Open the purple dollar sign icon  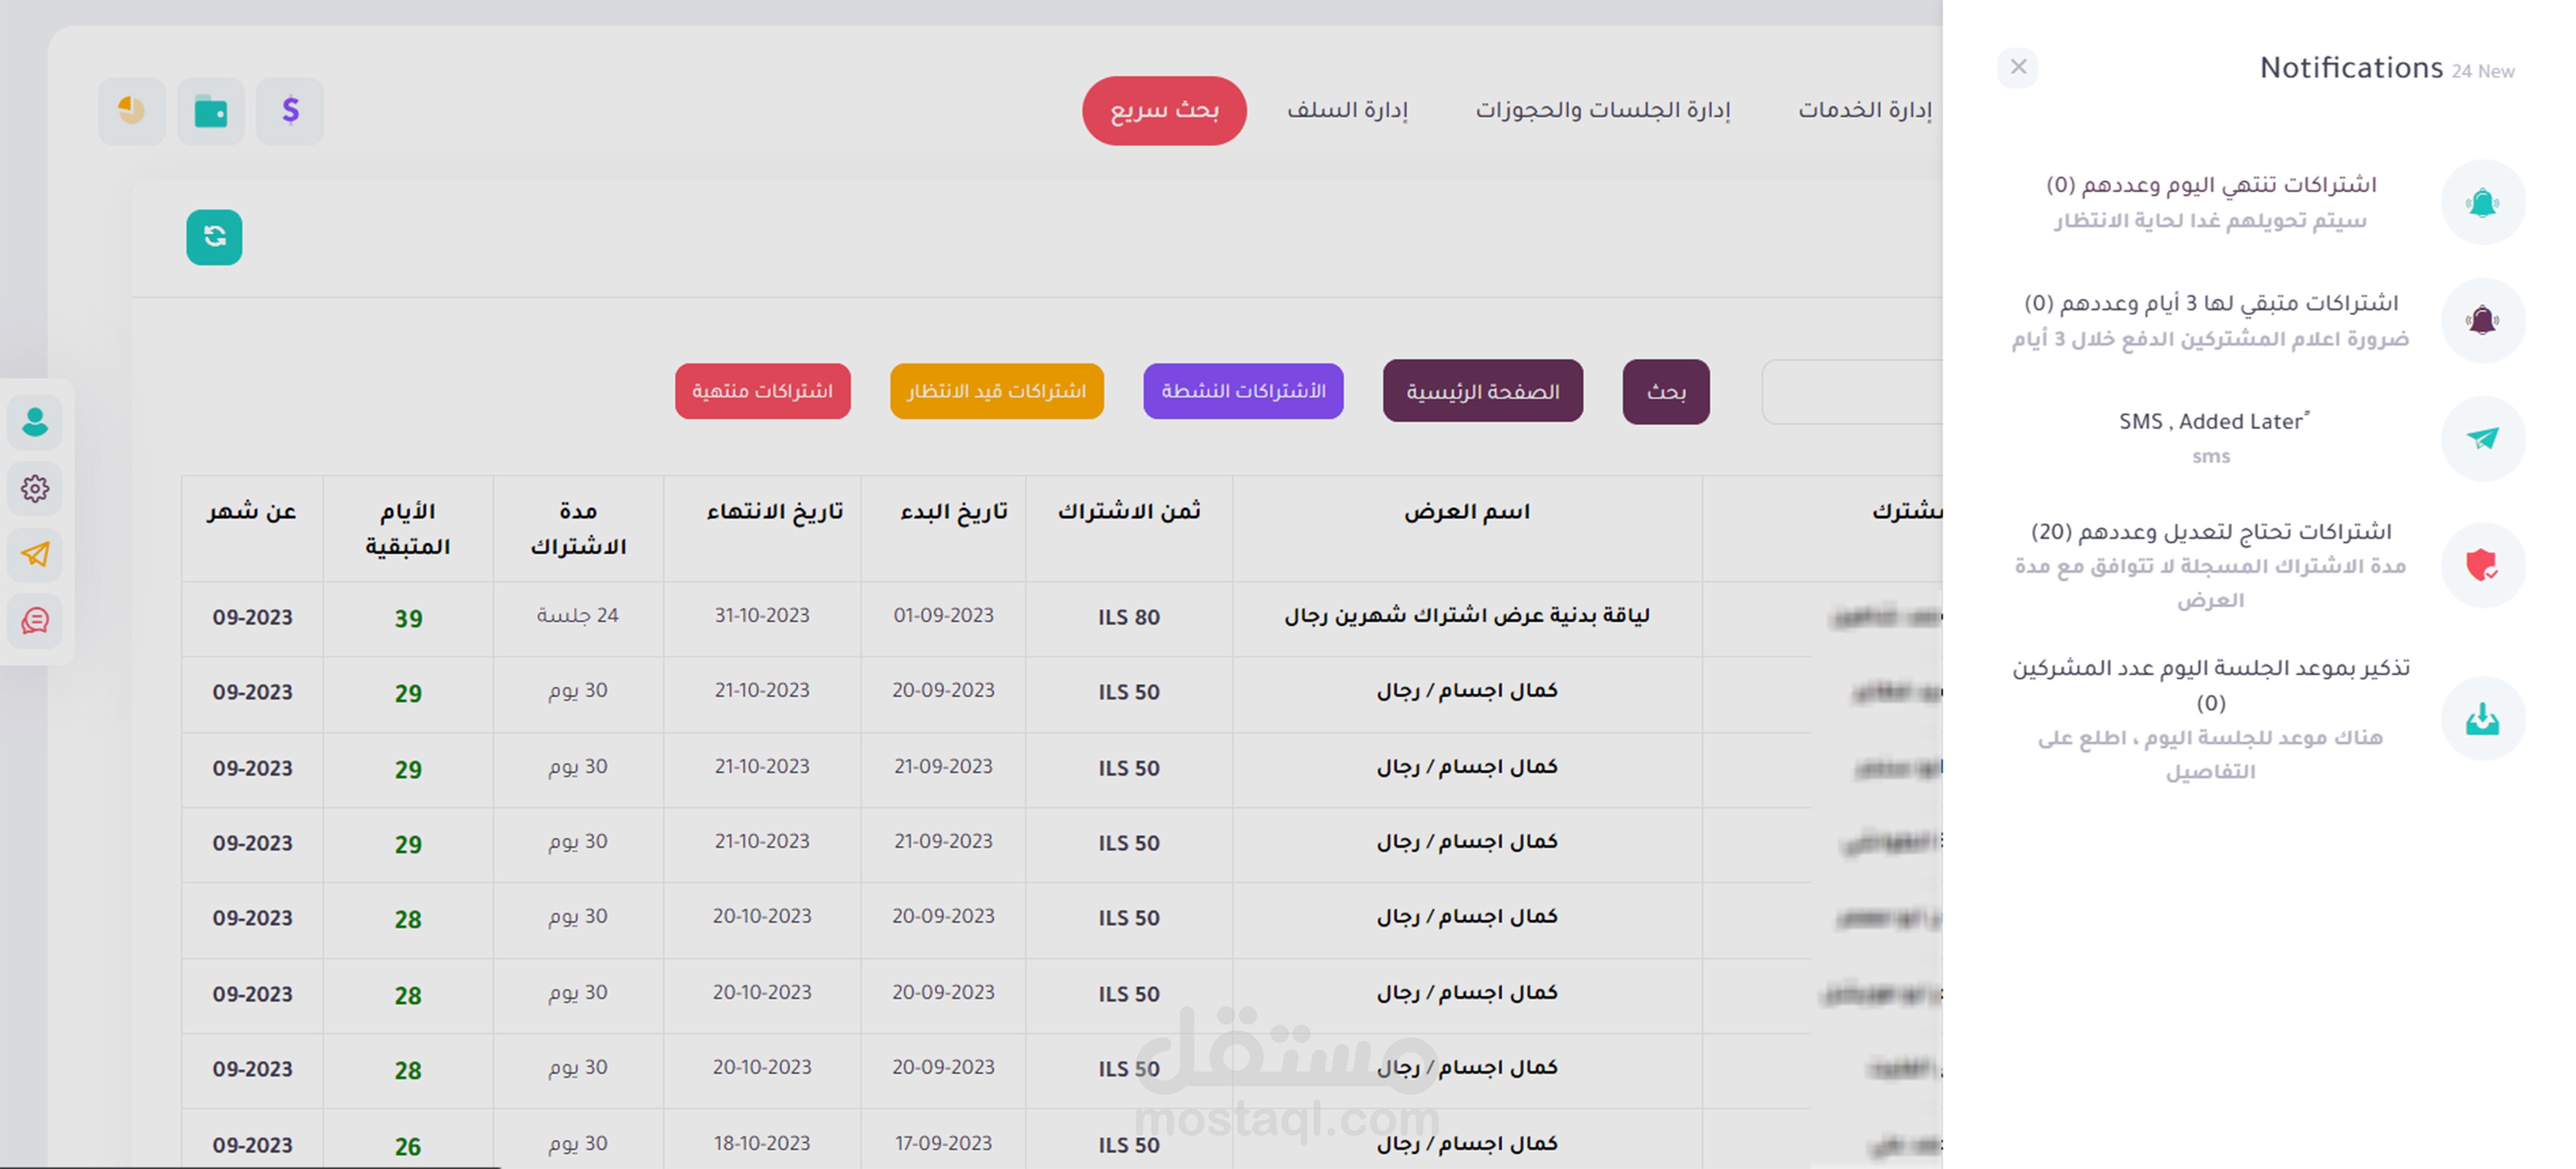[x=290, y=111]
